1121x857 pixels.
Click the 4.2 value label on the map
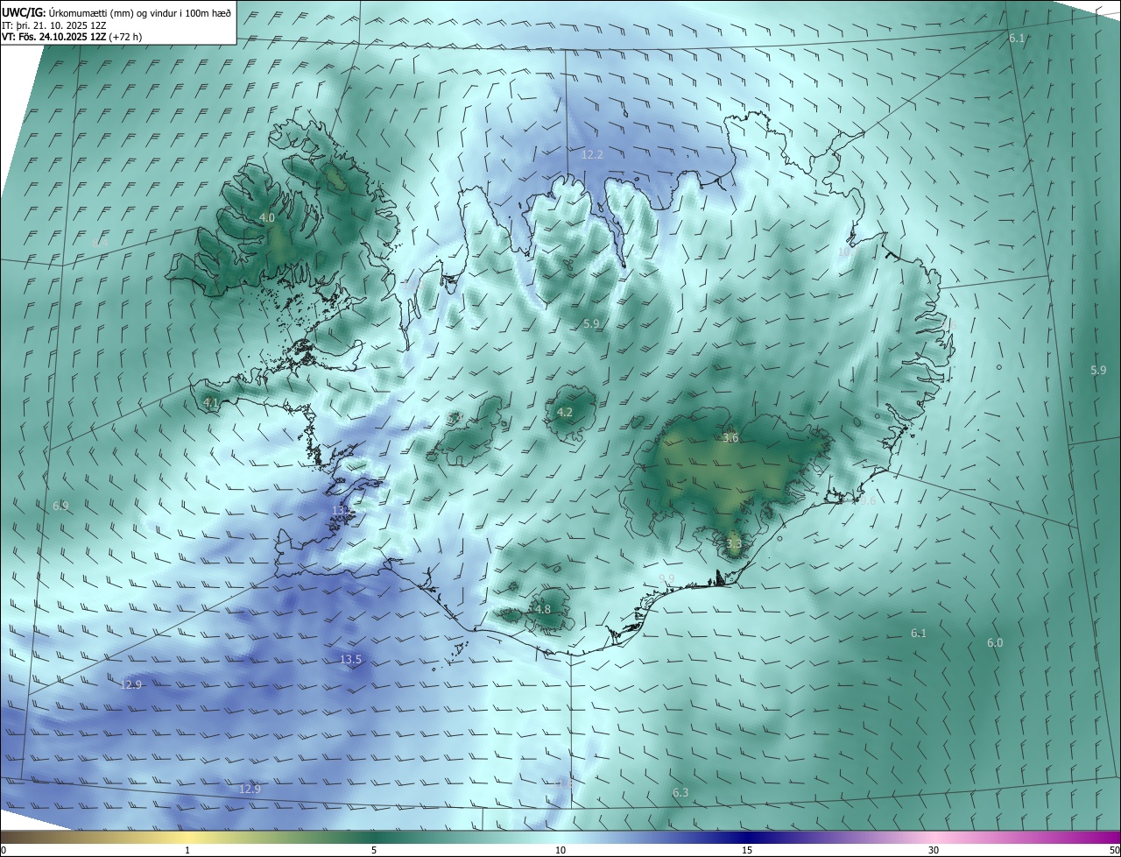point(565,412)
